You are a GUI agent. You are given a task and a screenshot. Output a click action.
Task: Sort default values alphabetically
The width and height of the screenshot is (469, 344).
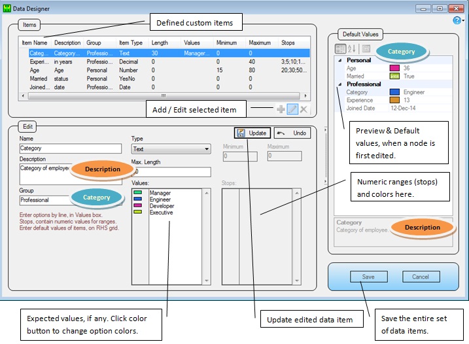click(352, 48)
